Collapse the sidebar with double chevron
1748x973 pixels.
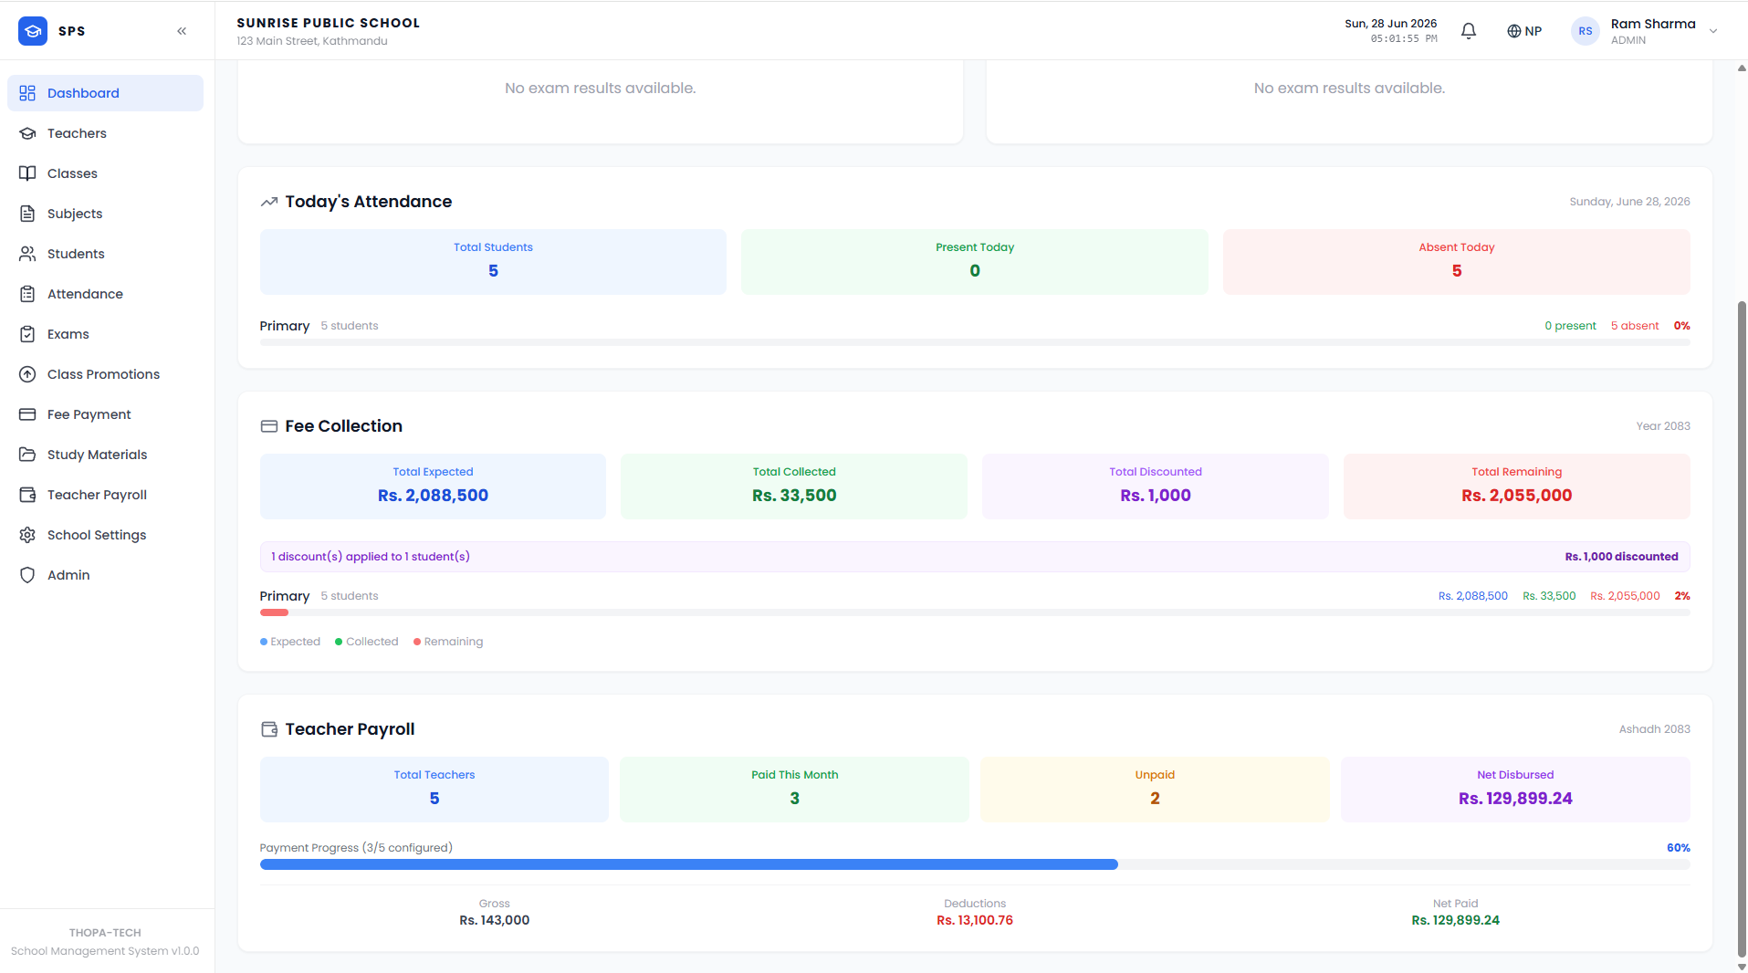(182, 31)
